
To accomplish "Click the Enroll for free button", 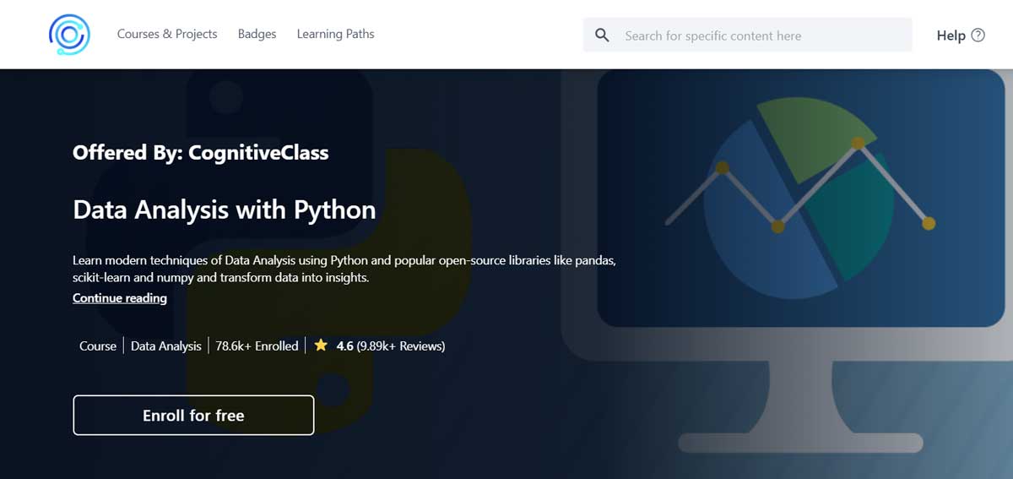I will coord(193,416).
